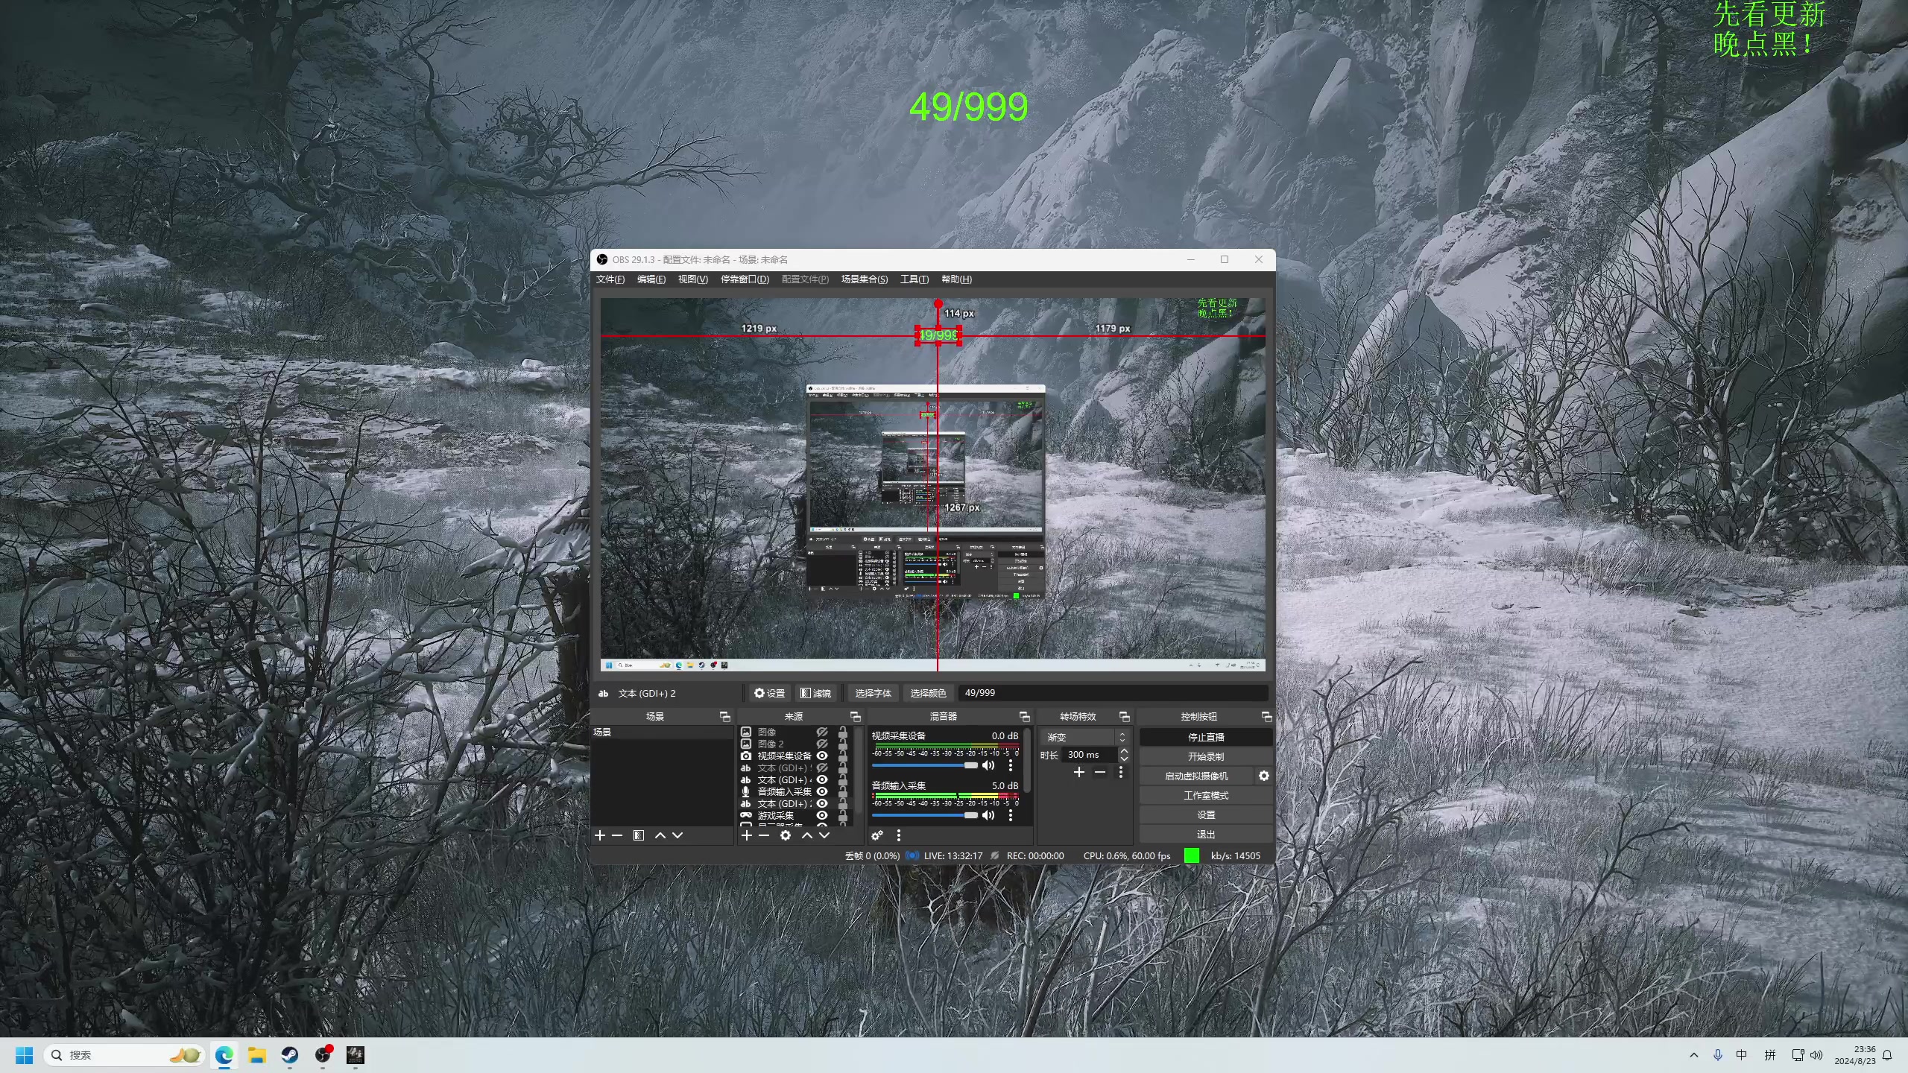This screenshot has height=1073, width=1908.
Task: Open mixer menu three dots beside gears icon
Action: [x=899, y=835]
